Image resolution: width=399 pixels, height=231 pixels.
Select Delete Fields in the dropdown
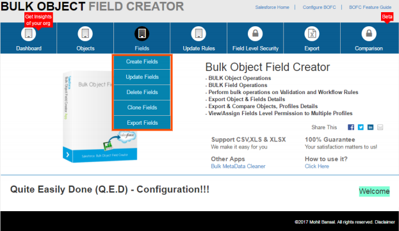142,92
